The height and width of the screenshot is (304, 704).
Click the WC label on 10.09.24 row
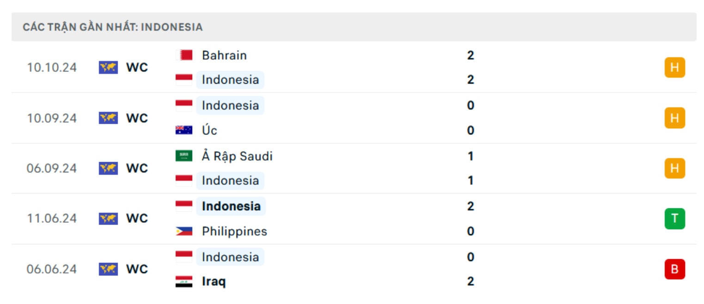[137, 118]
